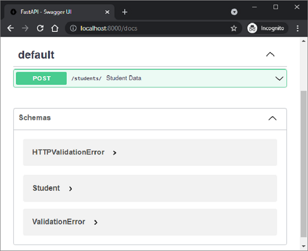Click the browser back arrow
The width and height of the screenshot is (308, 251).
(x=10, y=28)
